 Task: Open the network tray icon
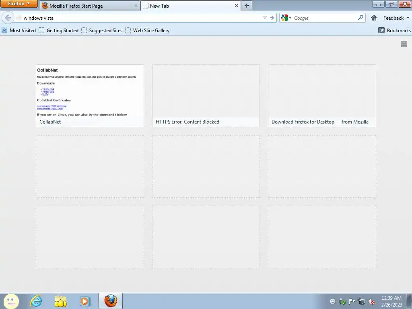362,301
